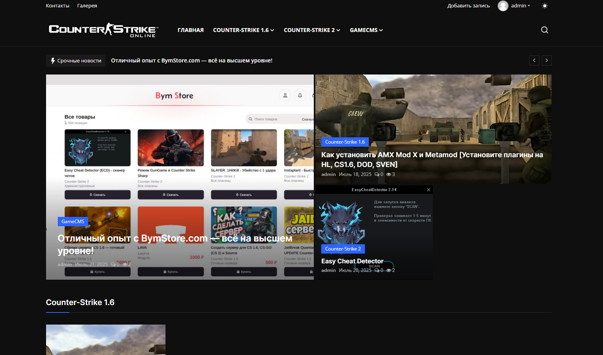Show next breaking news item
This screenshot has height=355, width=603.
pos(546,60)
